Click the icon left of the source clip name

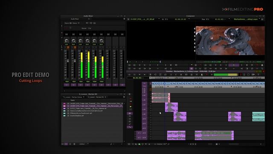point(128,19)
